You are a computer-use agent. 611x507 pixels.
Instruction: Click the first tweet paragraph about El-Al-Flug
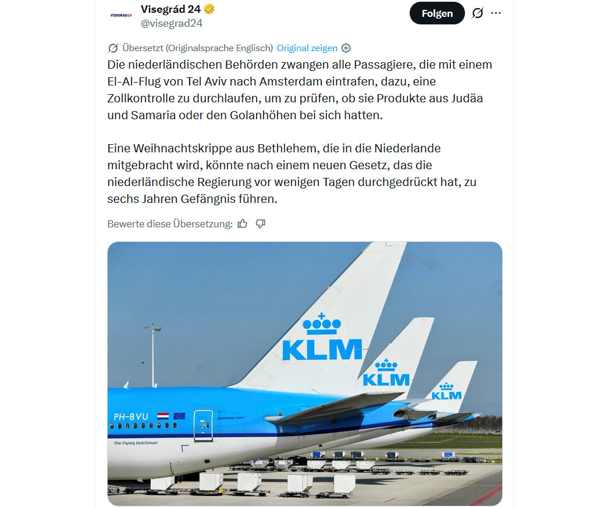pyautogui.click(x=300, y=90)
